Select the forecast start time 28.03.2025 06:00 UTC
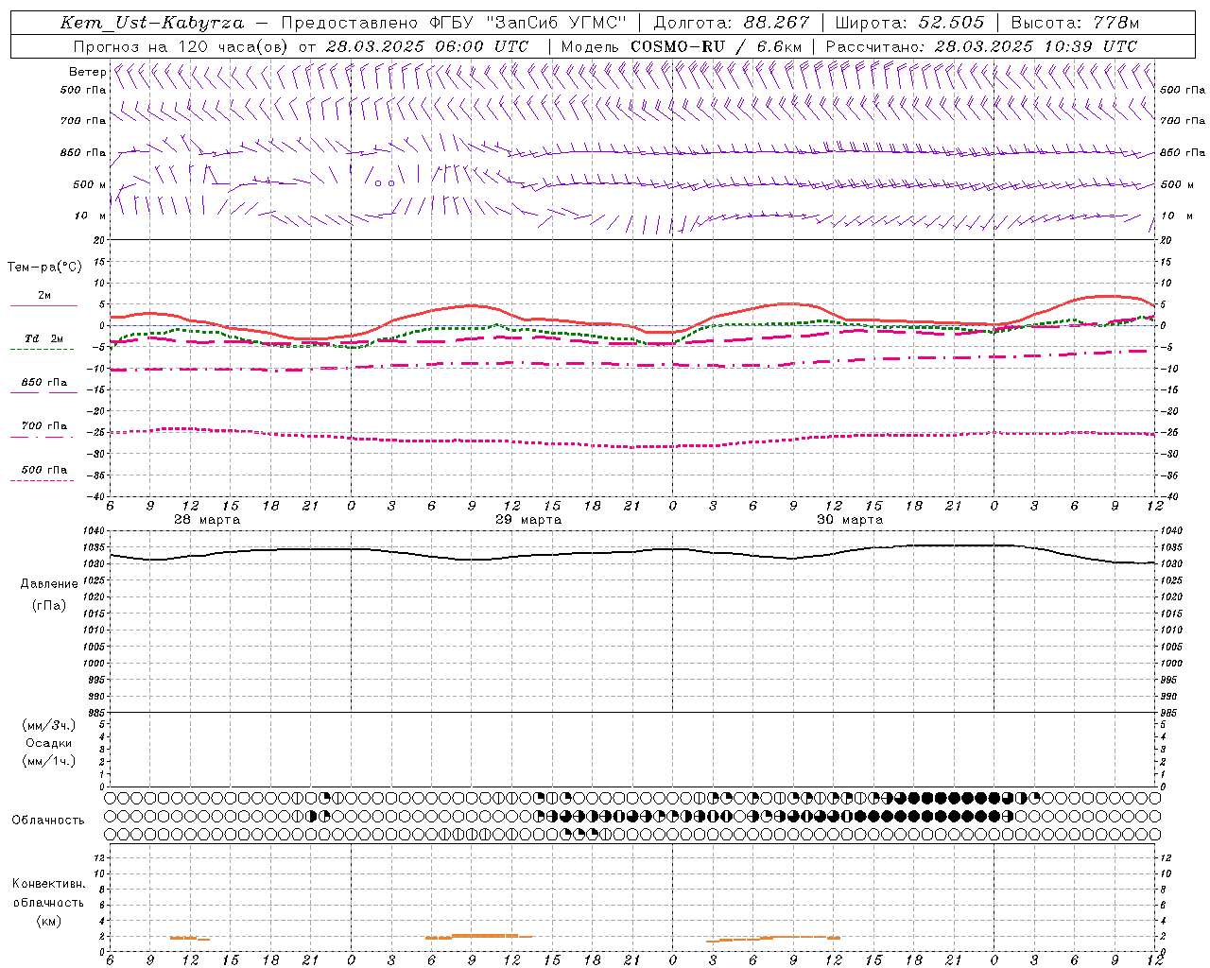 pos(427,46)
